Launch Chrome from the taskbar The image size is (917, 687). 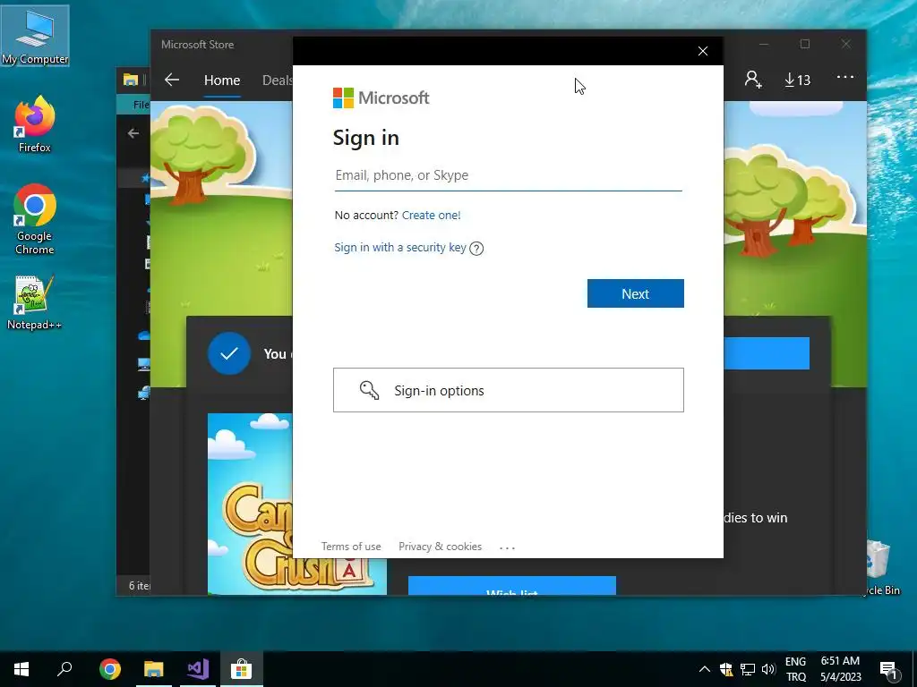coord(110,669)
